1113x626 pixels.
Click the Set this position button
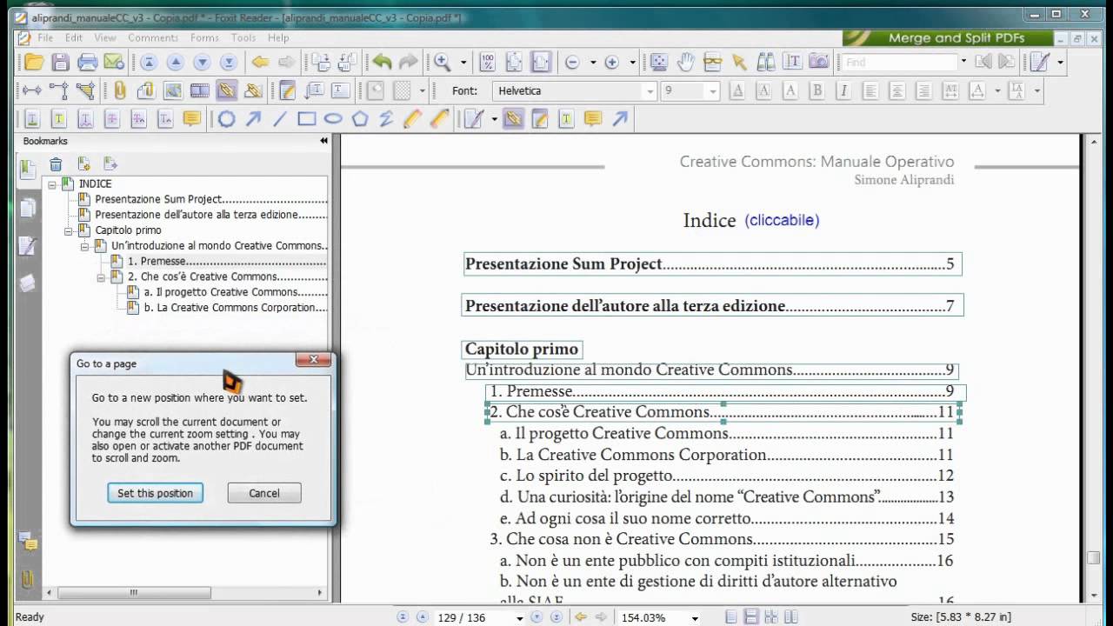(155, 493)
